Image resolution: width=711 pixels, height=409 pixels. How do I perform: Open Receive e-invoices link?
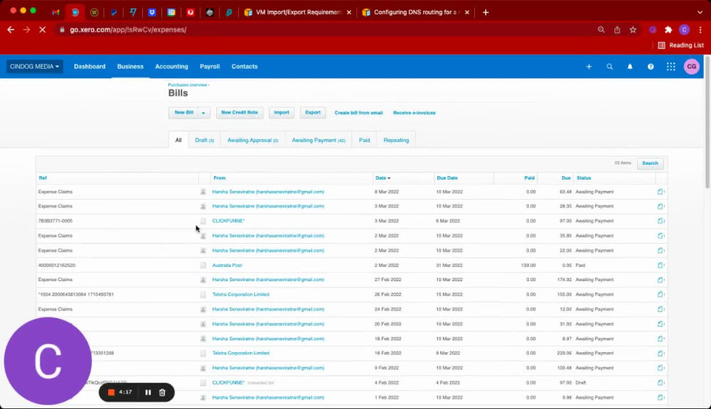[414, 113]
